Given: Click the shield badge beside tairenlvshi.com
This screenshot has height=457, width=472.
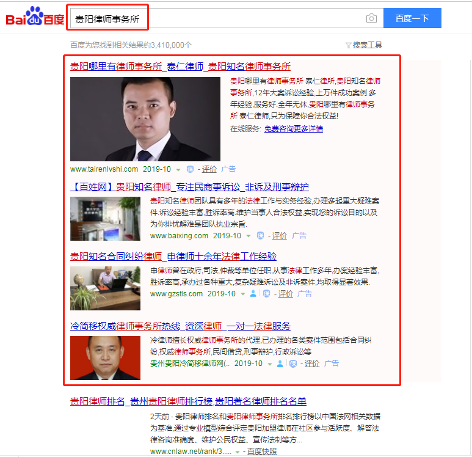Looking at the screenshot, I should (190, 169).
